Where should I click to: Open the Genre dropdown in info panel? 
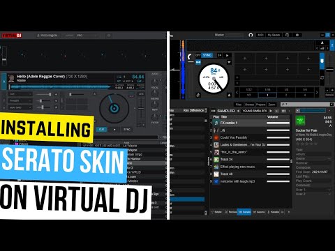click(329, 158)
